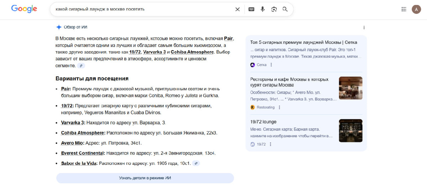Open three-dot menu next to Restorating source
The width and height of the screenshot is (427, 189).
279,107
